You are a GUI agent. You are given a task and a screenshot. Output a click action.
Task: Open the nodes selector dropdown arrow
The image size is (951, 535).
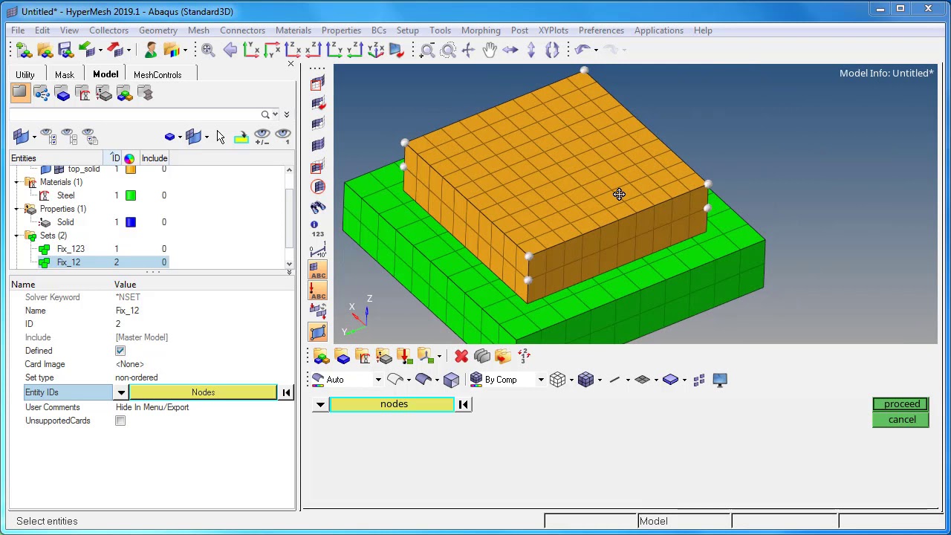[320, 404]
